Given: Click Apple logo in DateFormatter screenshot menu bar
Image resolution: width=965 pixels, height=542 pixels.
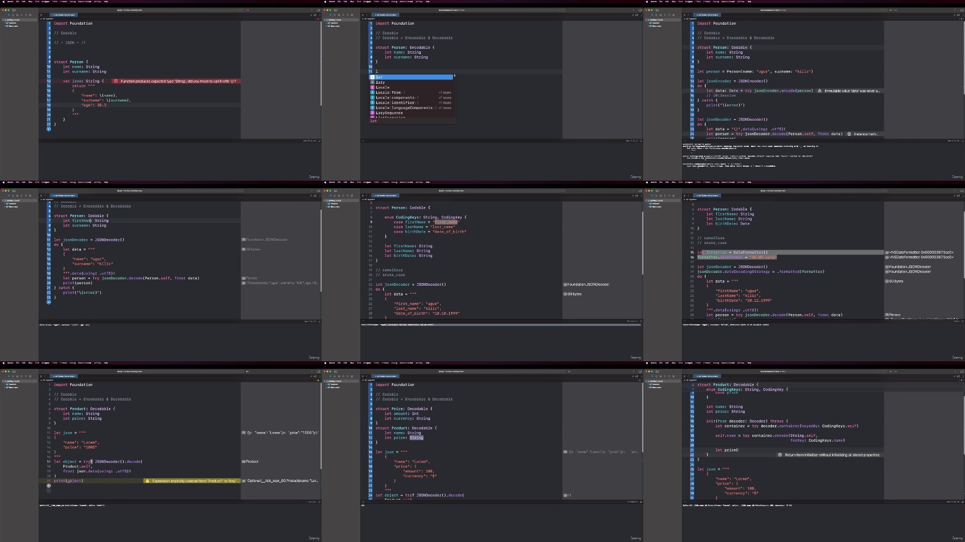Looking at the screenshot, I should [x=647, y=182].
